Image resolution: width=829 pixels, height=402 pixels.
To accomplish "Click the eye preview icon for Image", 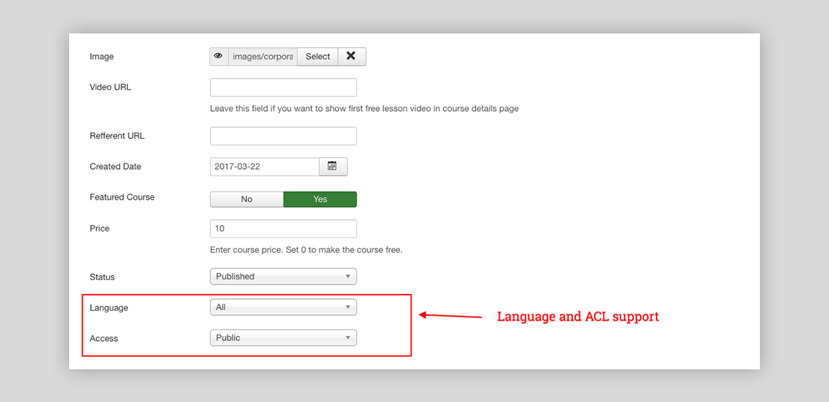I will 218,57.
